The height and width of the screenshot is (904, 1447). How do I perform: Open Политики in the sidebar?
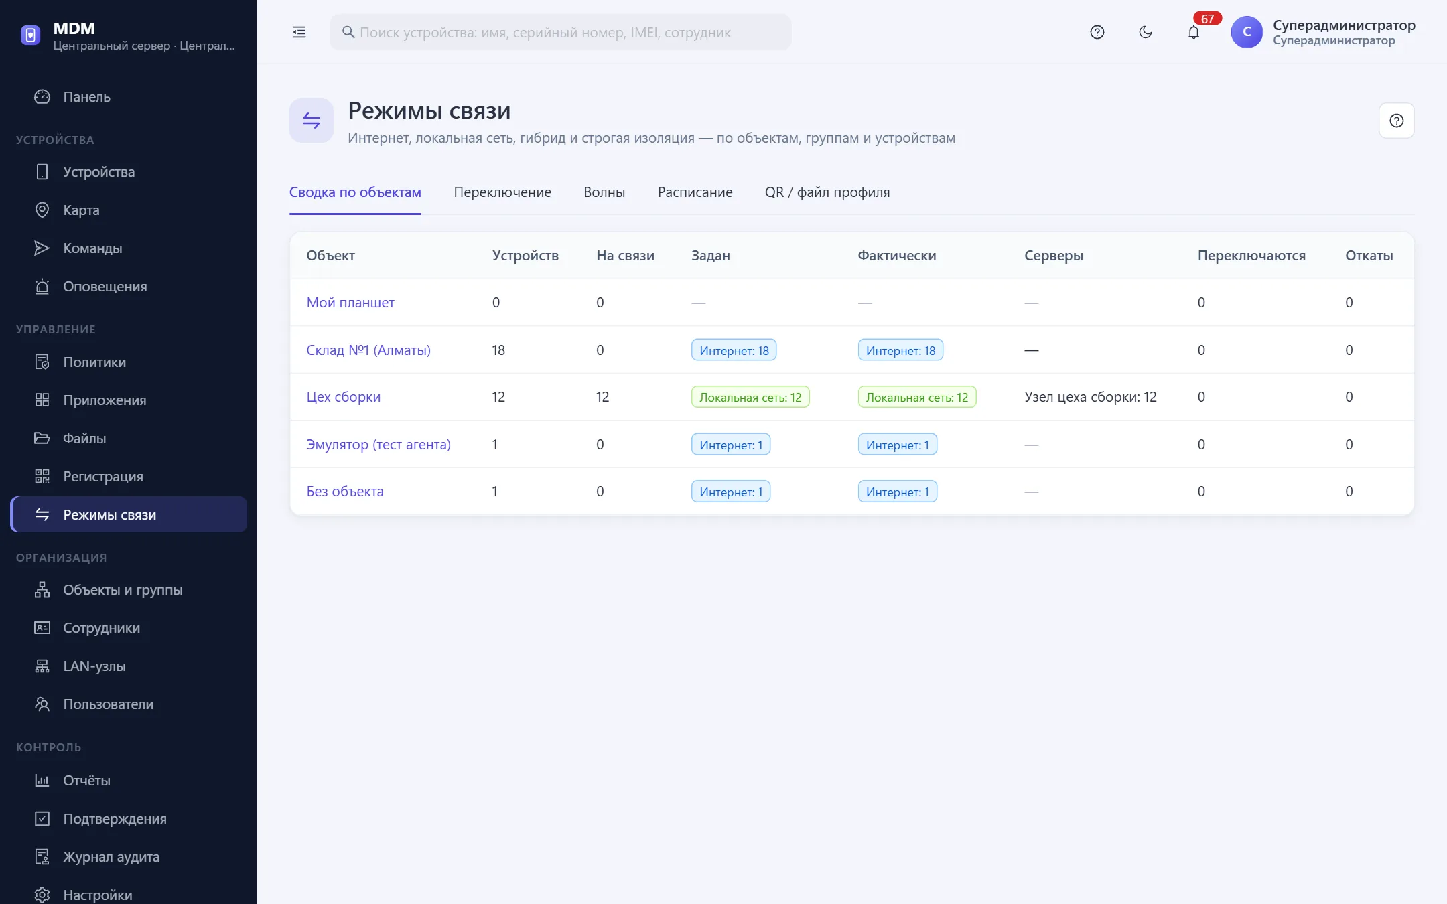tap(129, 362)
